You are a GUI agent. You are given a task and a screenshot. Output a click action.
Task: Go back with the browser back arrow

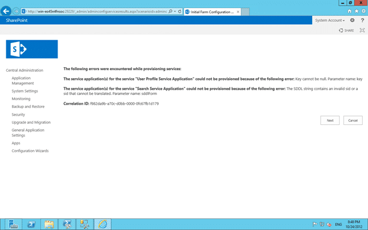[x=6, y=11]
